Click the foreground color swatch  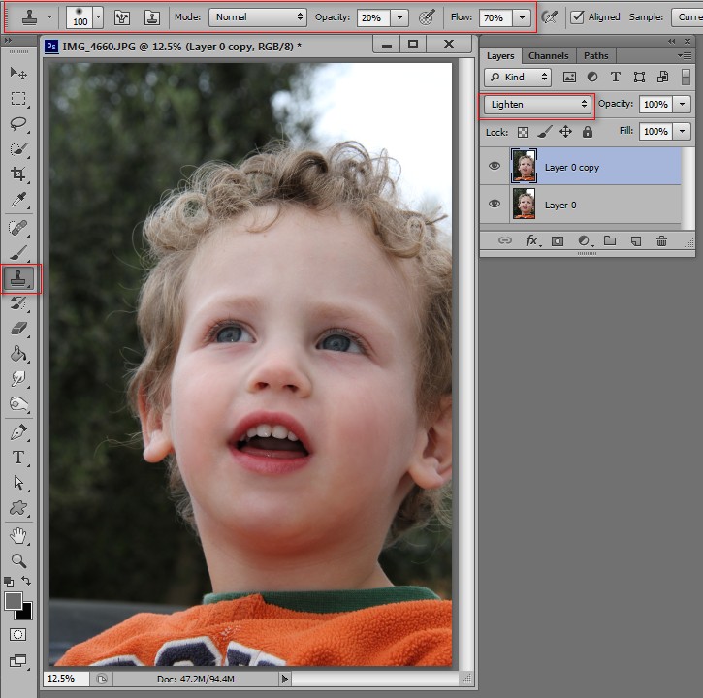coord(14,601)
